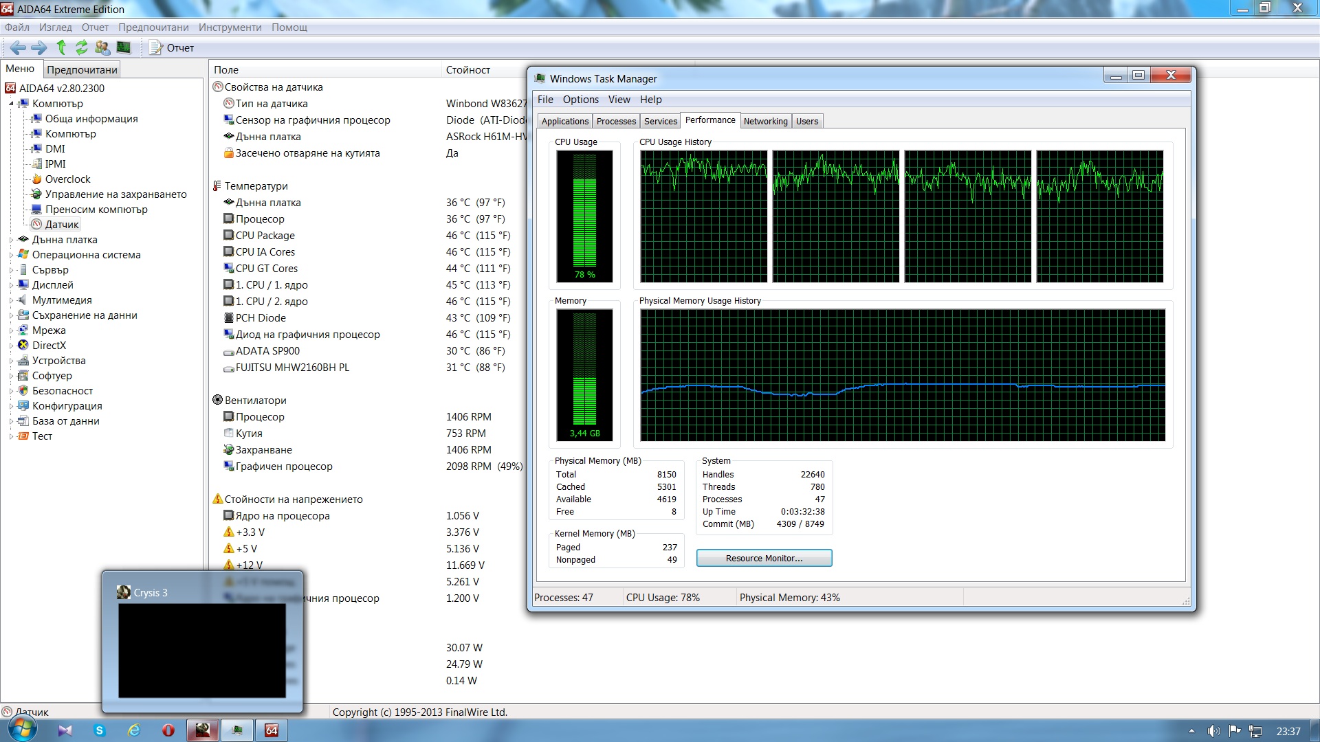Screen dimensions: 1320x742
Task: Expand the Мрежа tree node
Action: pos(11,330)
